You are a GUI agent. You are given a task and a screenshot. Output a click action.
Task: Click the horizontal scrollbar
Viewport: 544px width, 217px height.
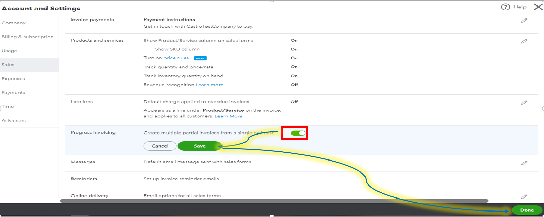(274, 201)
